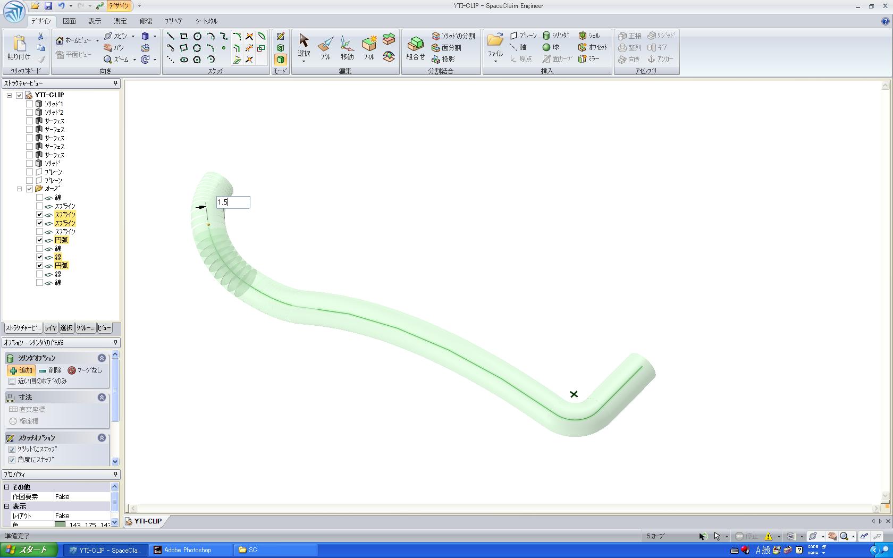Open the ホームビュー dropdown arrow

coord(97,40)
